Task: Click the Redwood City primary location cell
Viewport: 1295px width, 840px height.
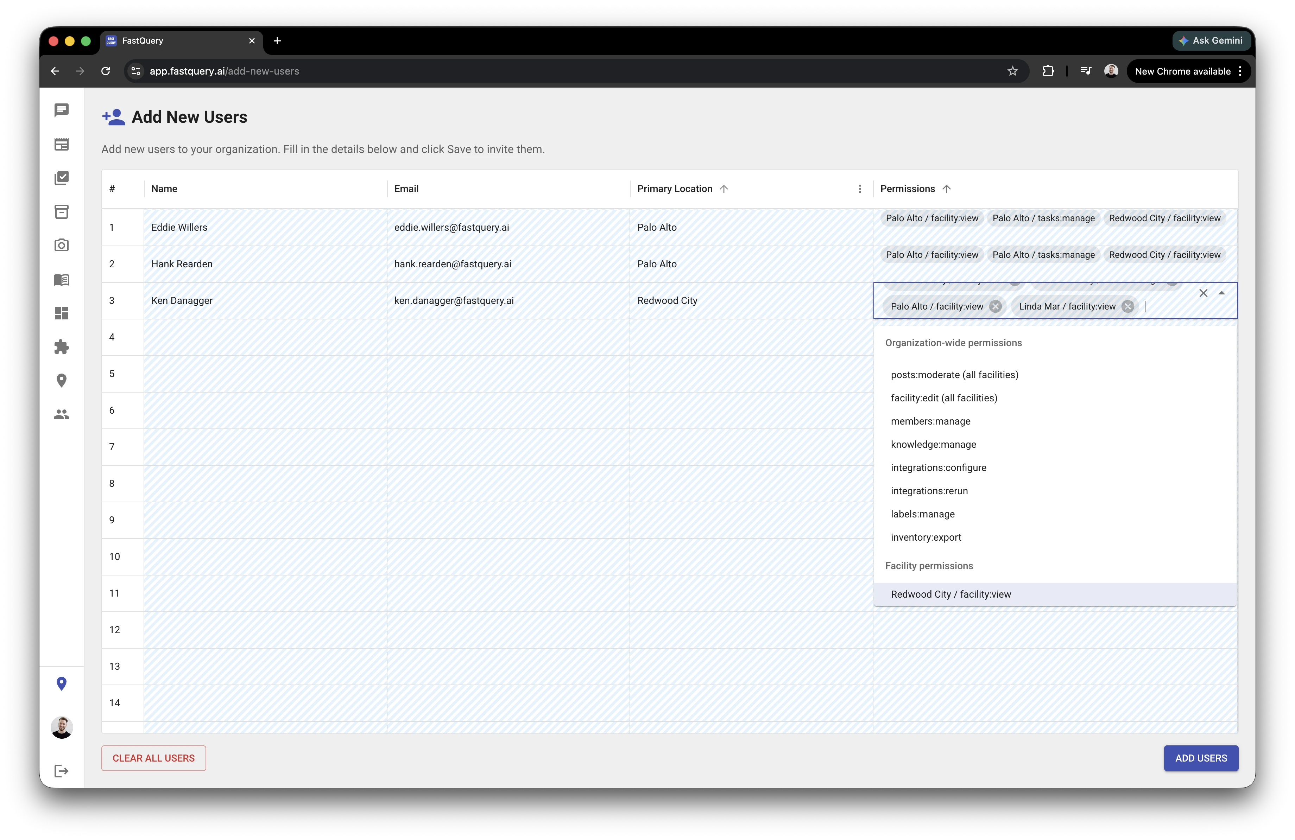Action: [751, 300]
